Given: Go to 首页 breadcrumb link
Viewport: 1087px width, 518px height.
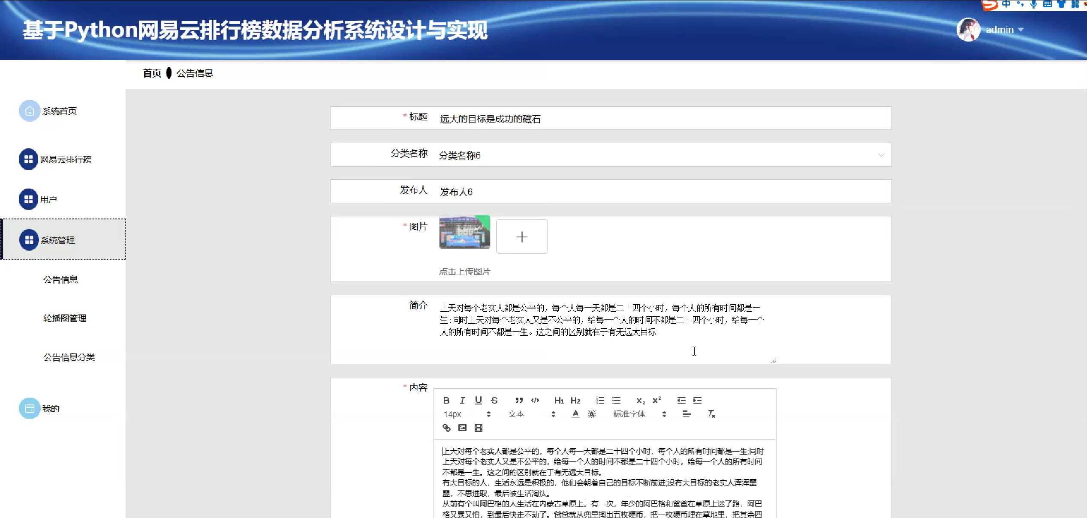Looking at the screenshot, I should pos(152,73).
